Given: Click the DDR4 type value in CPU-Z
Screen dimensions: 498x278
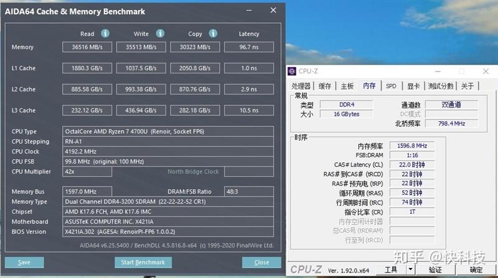Looking at the screenshot, I should 347,104.
